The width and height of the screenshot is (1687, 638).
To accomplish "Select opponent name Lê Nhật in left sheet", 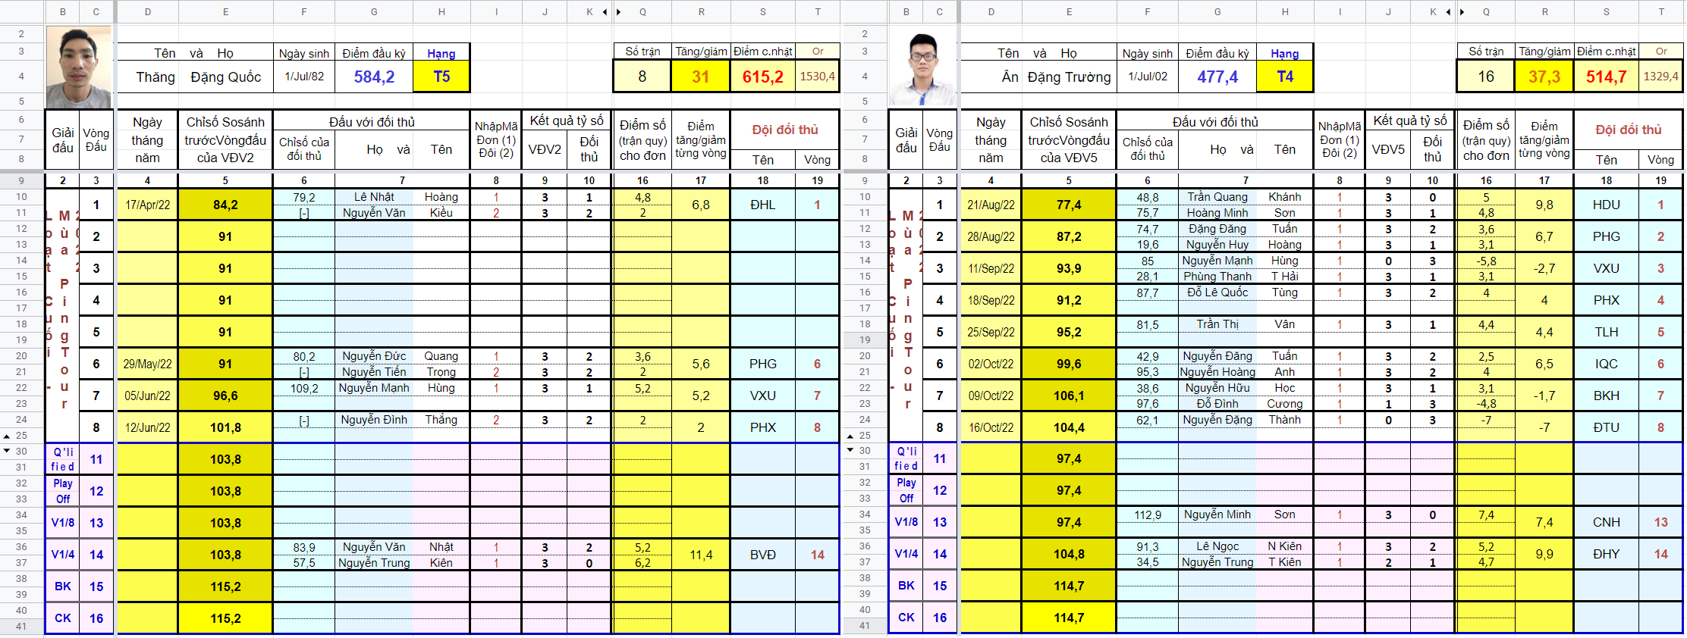I will coord(374,198).
